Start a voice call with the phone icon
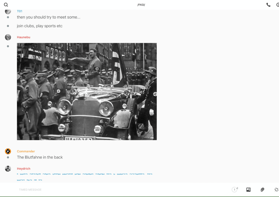Screen dimensions: 279x197 268,5
